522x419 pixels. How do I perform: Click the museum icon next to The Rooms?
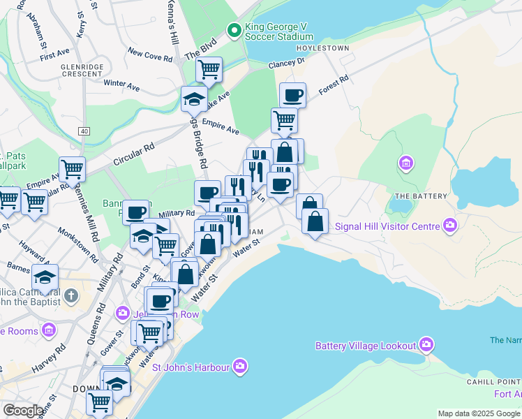49,329
